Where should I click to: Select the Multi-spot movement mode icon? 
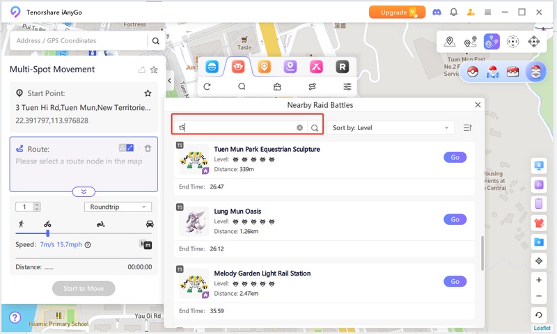[x=492, y=42]
